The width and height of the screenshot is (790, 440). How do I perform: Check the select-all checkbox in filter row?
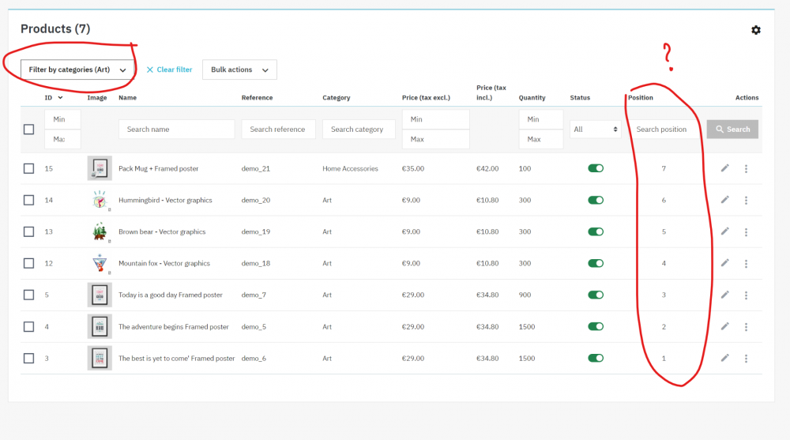pyautogui.click(x=28, y=130)
